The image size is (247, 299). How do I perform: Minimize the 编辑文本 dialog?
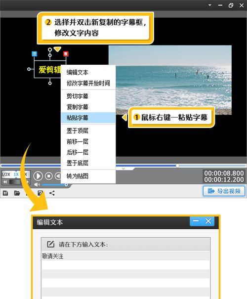[x=196, y=221]
